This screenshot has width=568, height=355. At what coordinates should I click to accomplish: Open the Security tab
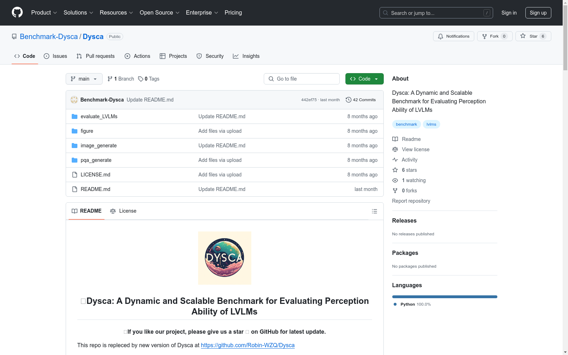point(210,56)
